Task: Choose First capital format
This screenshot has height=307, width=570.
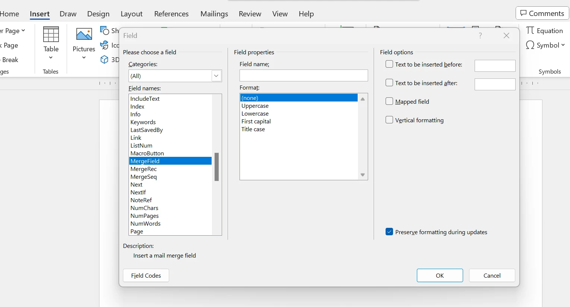Action: [299, 121]
